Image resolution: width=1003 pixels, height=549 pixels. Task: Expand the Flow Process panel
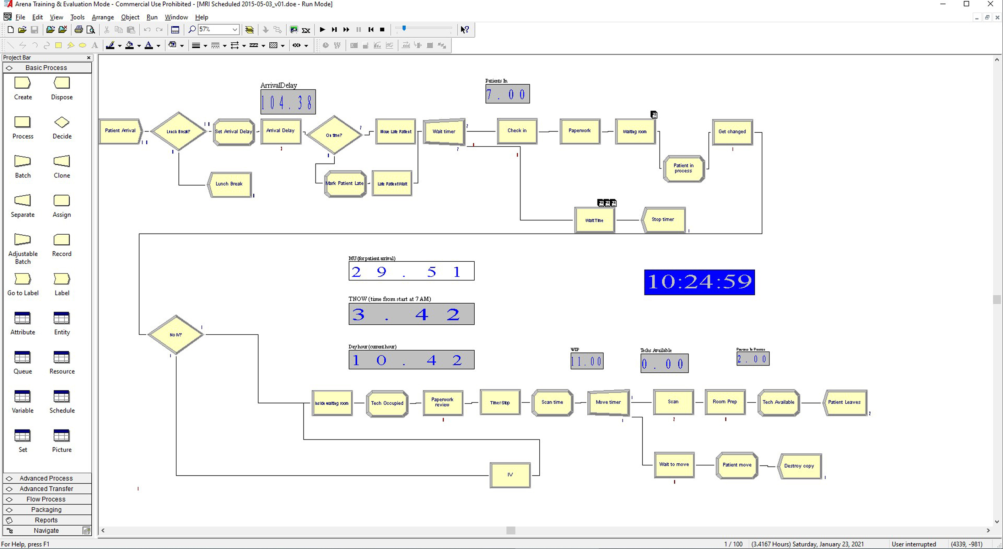[46, 499]
